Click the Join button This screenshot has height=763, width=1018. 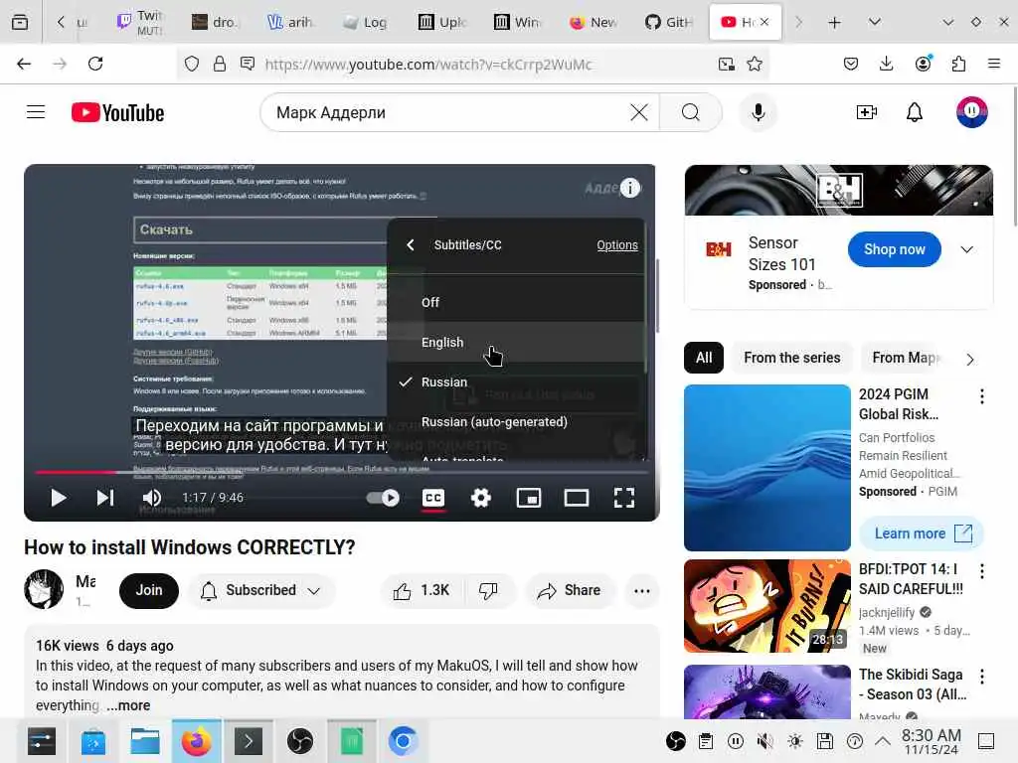(149, 590)
